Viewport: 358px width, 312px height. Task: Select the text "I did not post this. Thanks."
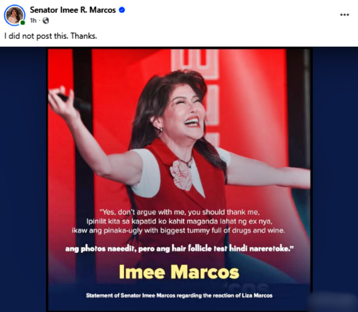tap(51, 36)
